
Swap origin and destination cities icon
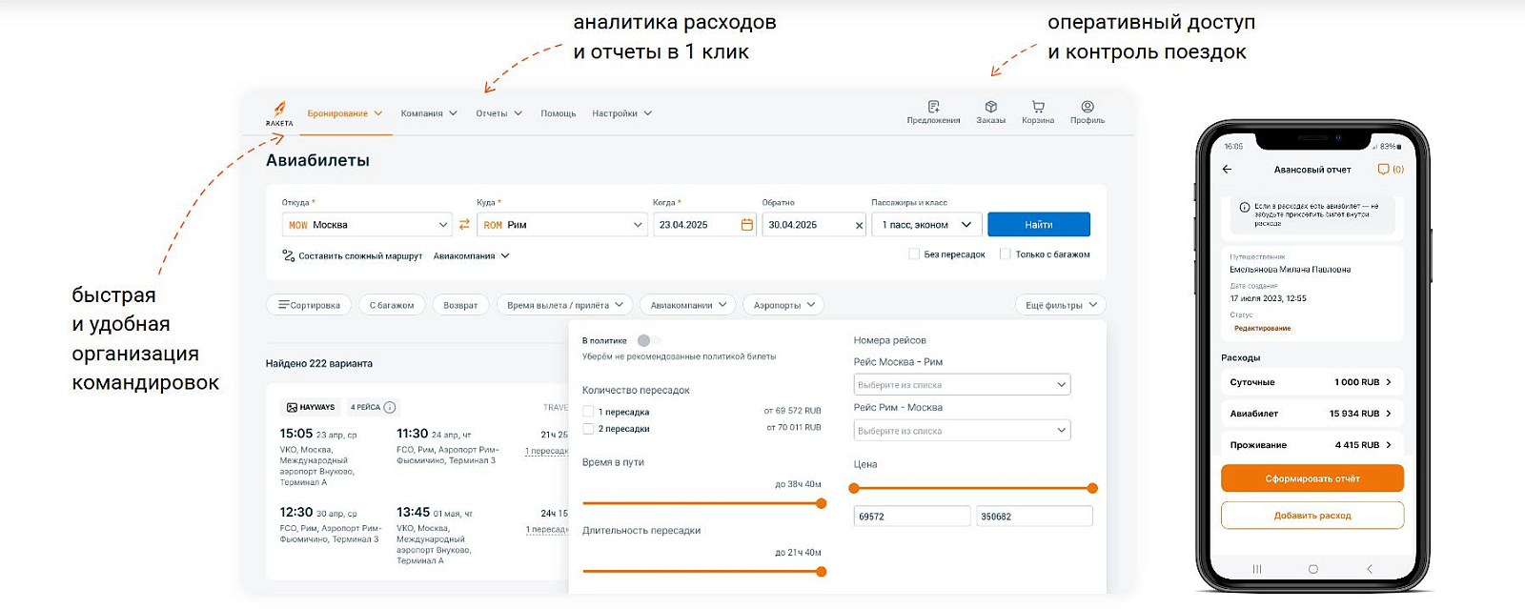point(464,225)
